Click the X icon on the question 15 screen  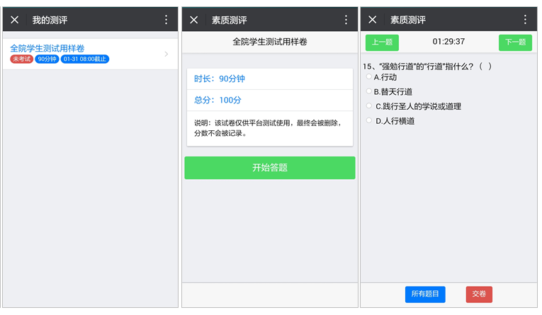(x=373, y=20)
